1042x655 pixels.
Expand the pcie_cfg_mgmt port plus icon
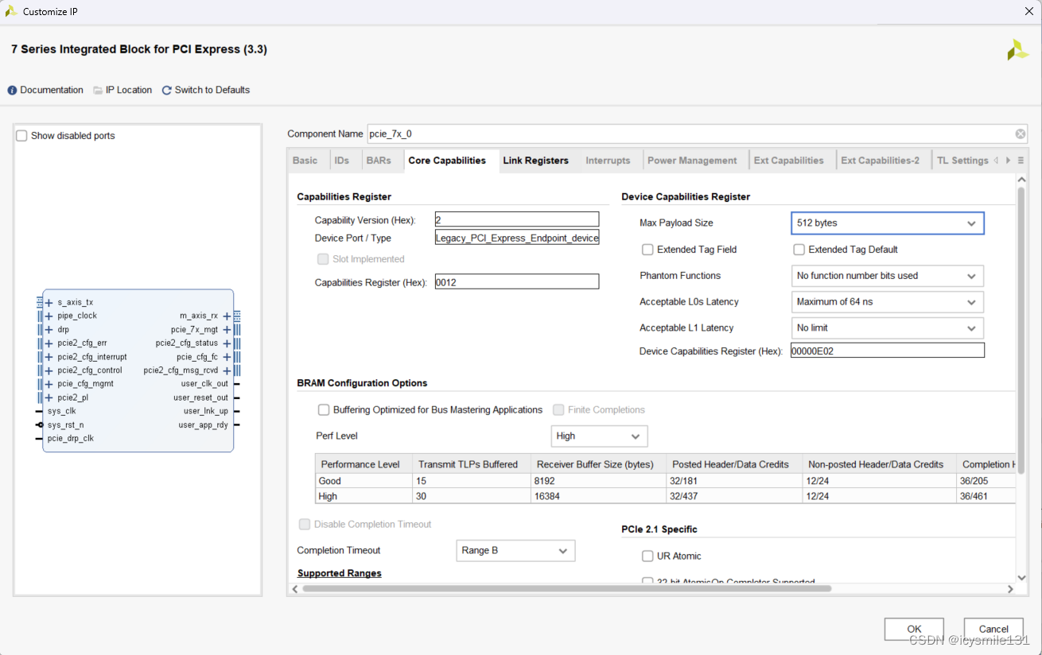click(x=49, y=385)
